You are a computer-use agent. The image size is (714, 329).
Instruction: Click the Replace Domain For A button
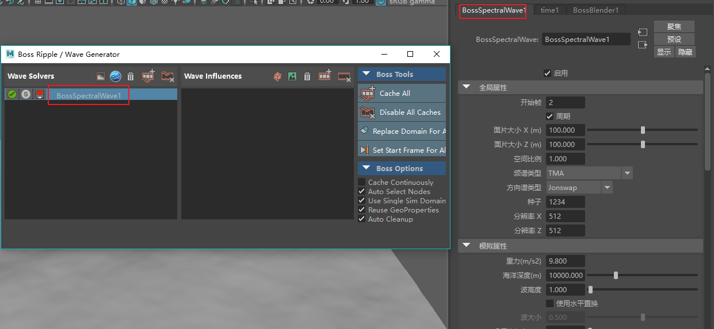[x=402, y=131]
